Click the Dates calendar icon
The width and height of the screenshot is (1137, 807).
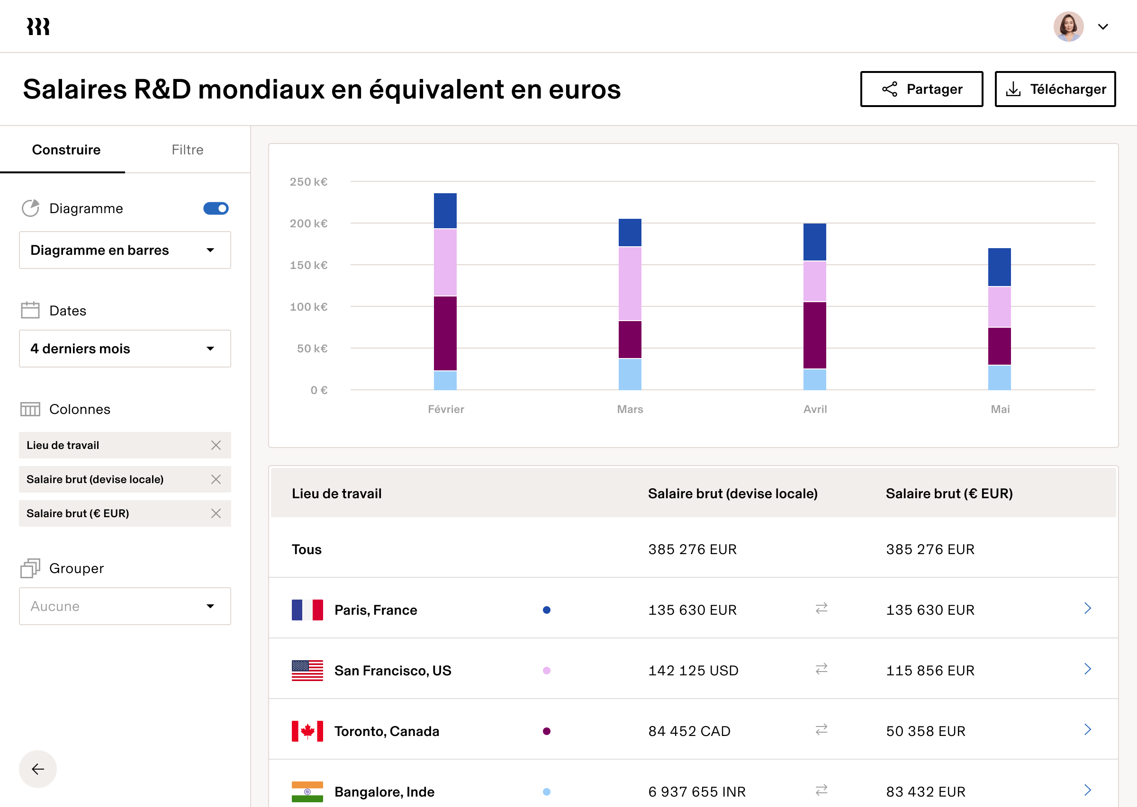[30, 310]
